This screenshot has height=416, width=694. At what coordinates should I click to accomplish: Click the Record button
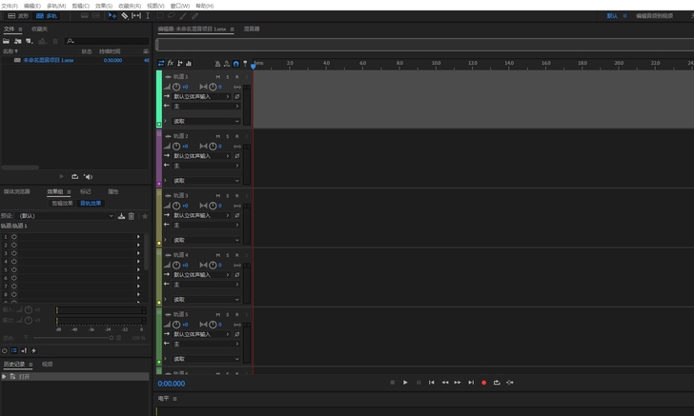(483, 383)
